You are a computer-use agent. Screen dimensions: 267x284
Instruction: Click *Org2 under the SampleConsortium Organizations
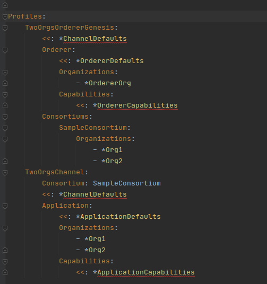(x=112, y=161)
